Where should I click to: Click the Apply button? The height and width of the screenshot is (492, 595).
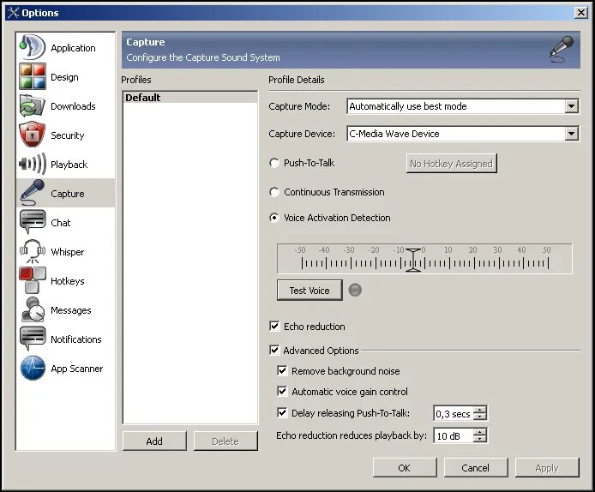click(x=547, y=468)
